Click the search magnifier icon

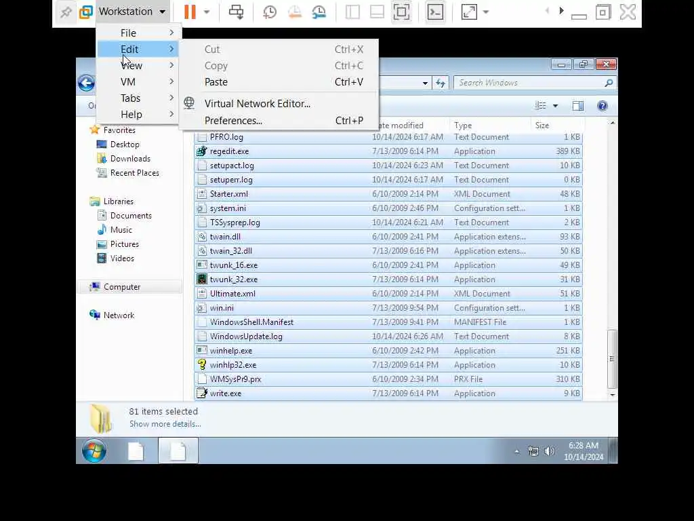609,83
